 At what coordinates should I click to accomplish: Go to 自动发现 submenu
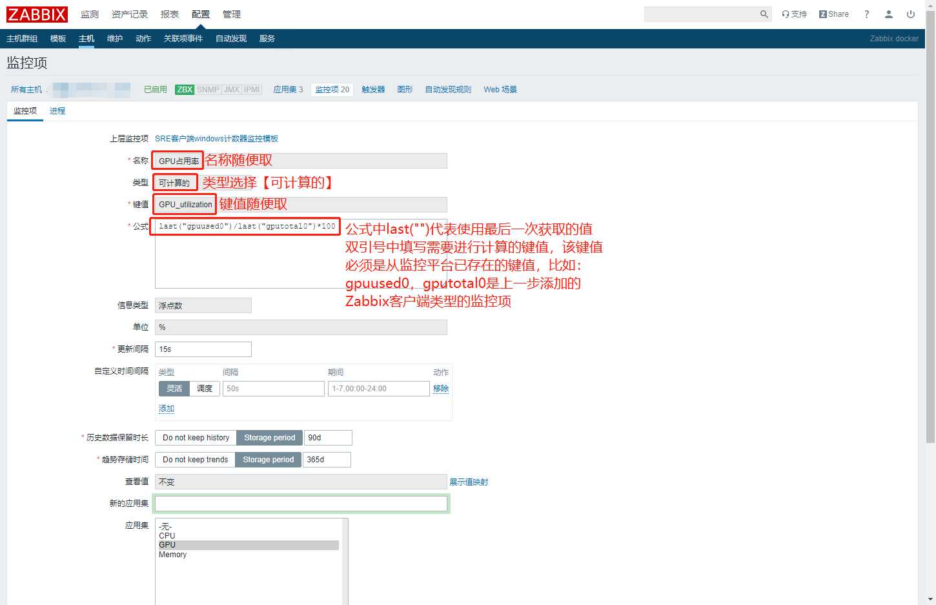(231, 39)
